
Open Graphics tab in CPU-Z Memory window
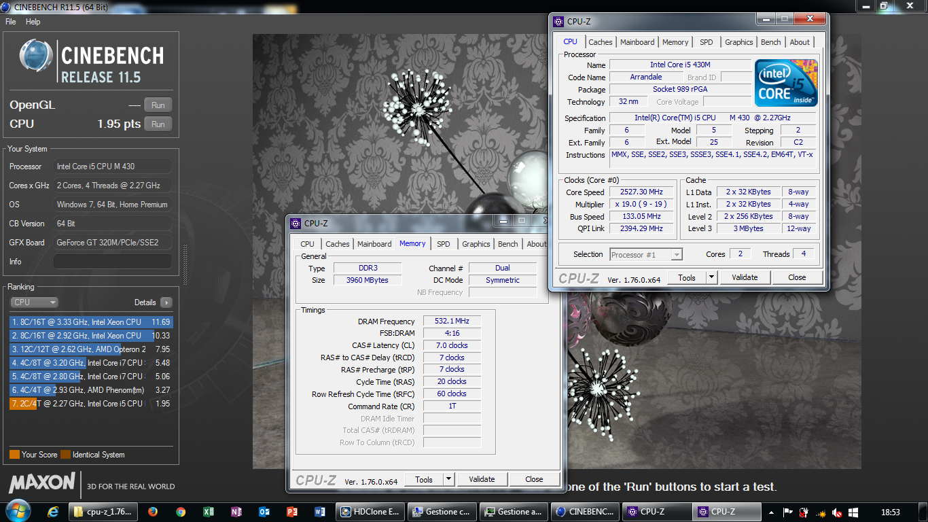coord(476,244)
